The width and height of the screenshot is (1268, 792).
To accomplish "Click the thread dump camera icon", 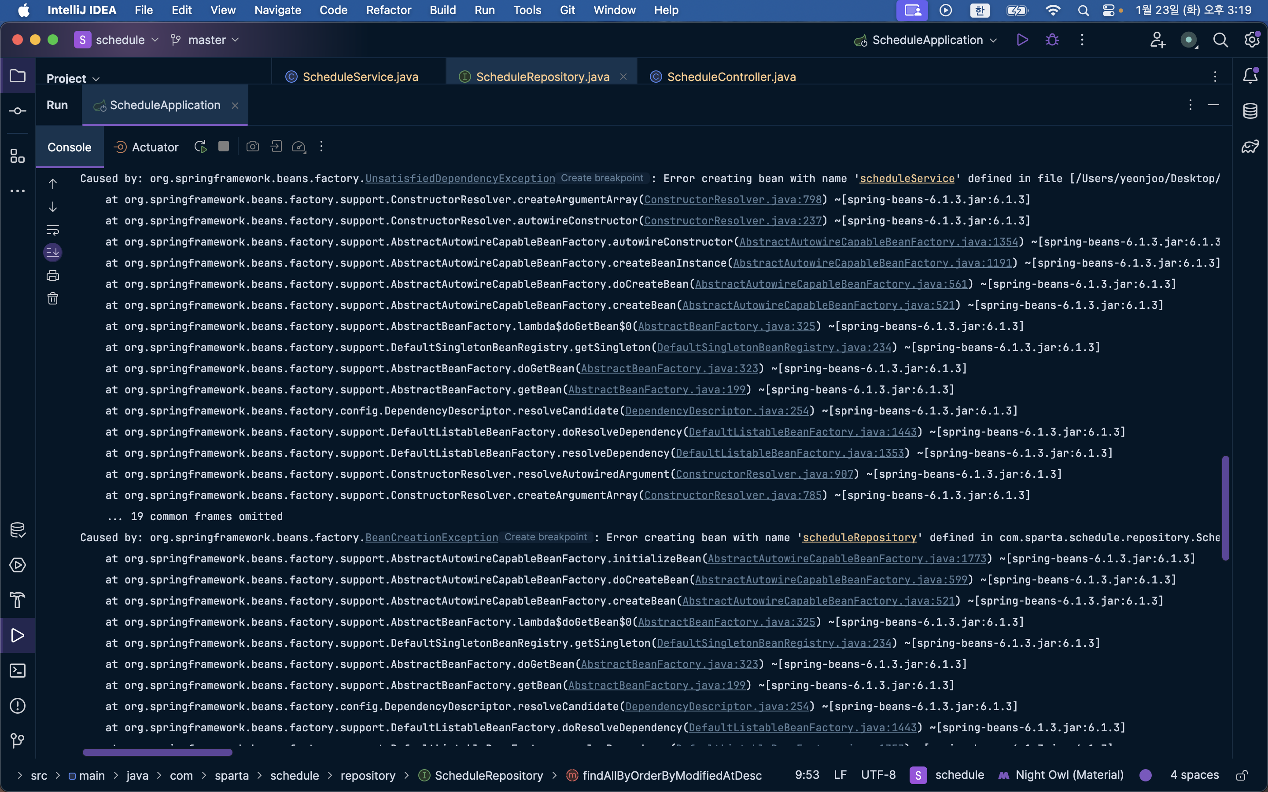I will point(253,147).
